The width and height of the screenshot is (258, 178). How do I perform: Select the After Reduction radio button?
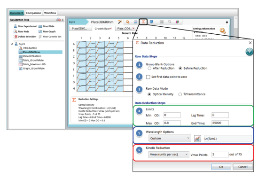tap(149, 68)
